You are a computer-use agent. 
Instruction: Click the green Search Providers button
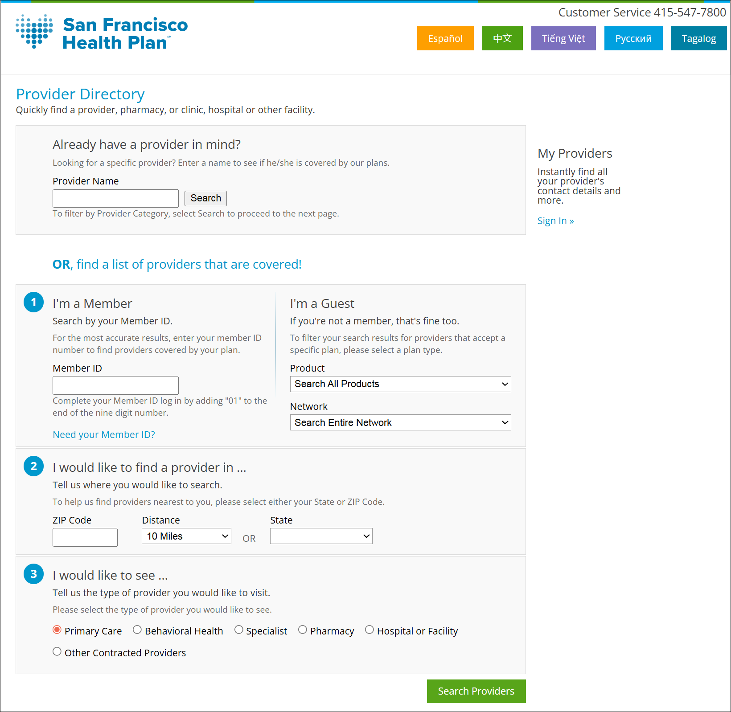point(476,691)
